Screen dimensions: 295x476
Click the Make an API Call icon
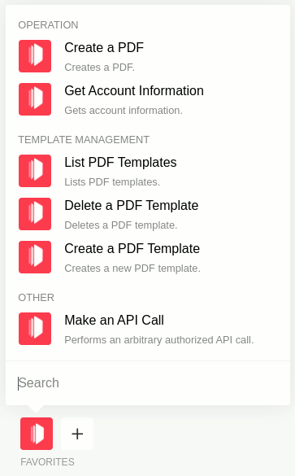point(35,329)
